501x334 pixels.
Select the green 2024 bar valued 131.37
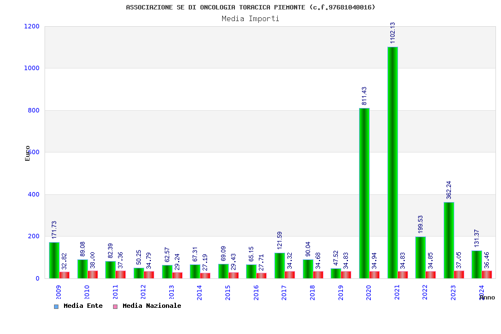point(477,264)
